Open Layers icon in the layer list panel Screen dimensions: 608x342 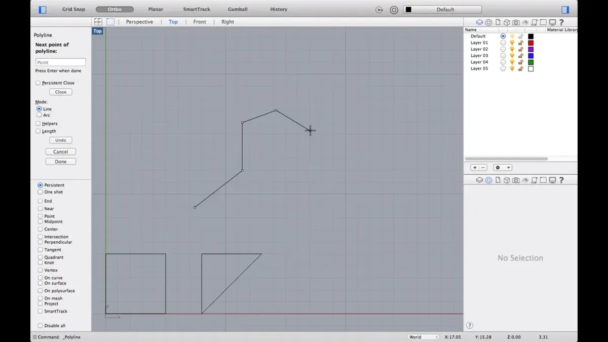coord(479,22)
